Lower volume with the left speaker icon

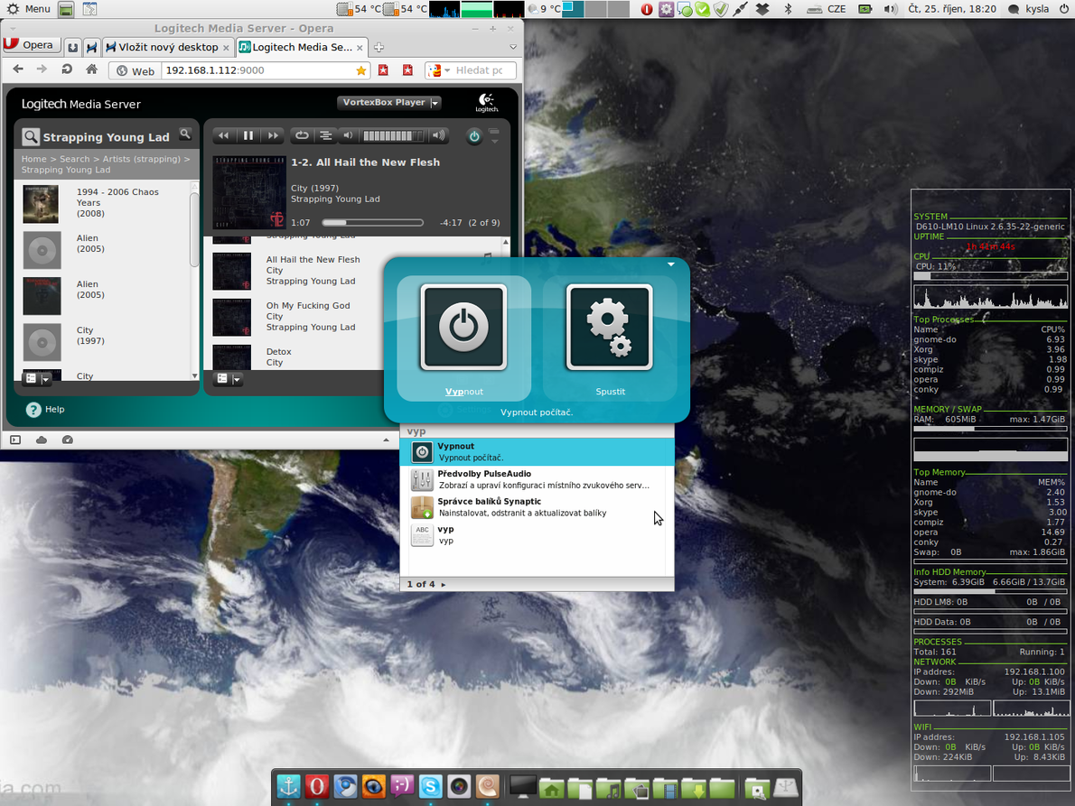coord(349,135)
